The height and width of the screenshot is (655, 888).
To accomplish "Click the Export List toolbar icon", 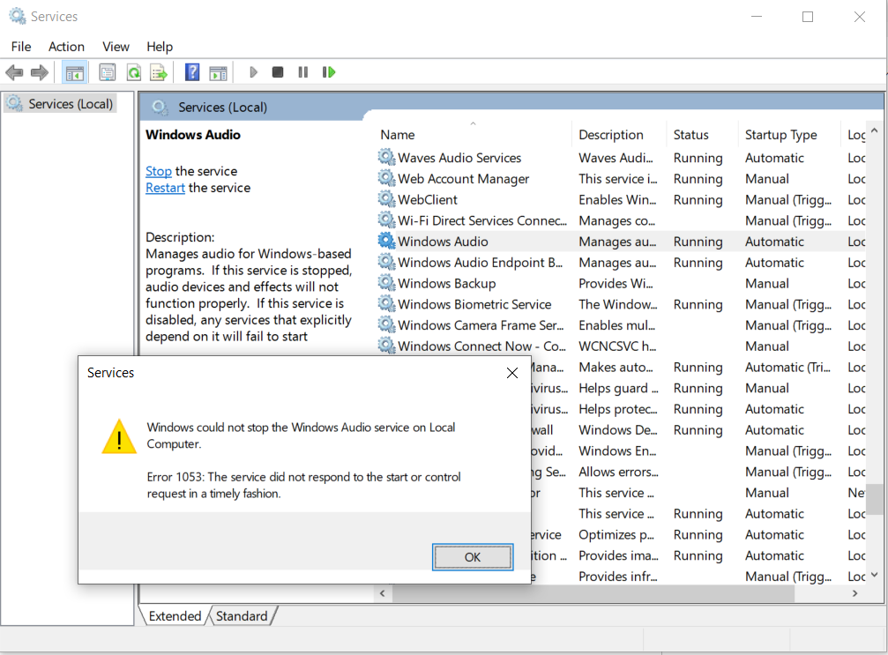I will 159,72.
